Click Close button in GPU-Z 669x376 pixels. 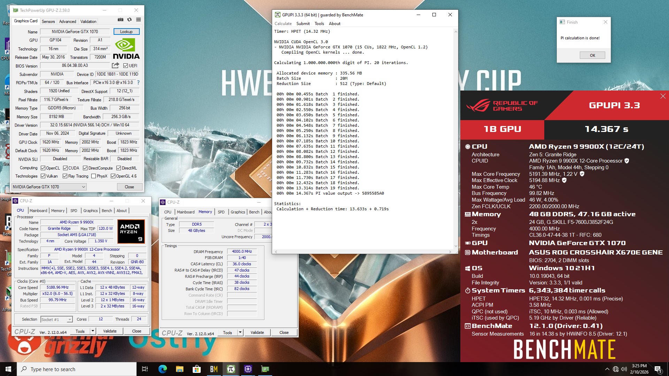pyautogui.click(x=129, y=187)
